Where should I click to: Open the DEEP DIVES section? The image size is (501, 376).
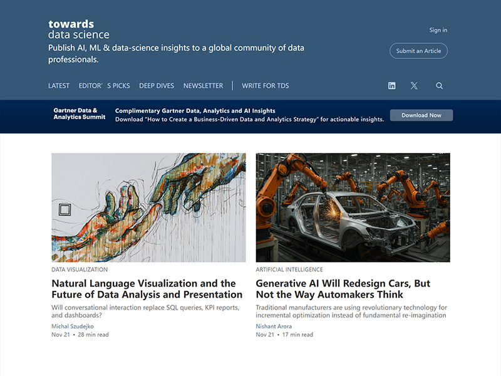point(157,85)
